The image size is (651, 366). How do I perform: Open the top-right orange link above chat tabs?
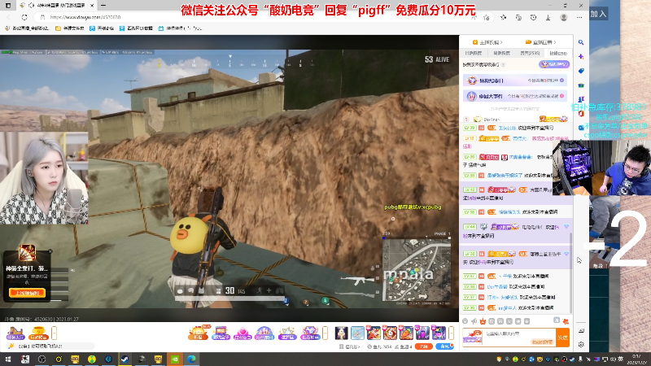[x=540, y=42]
